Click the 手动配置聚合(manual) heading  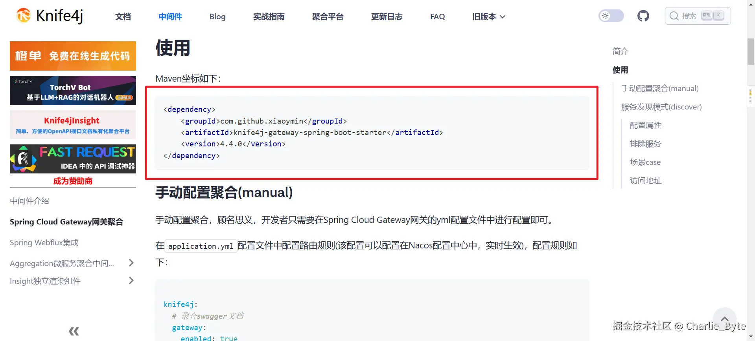click(x=224, y=192)
